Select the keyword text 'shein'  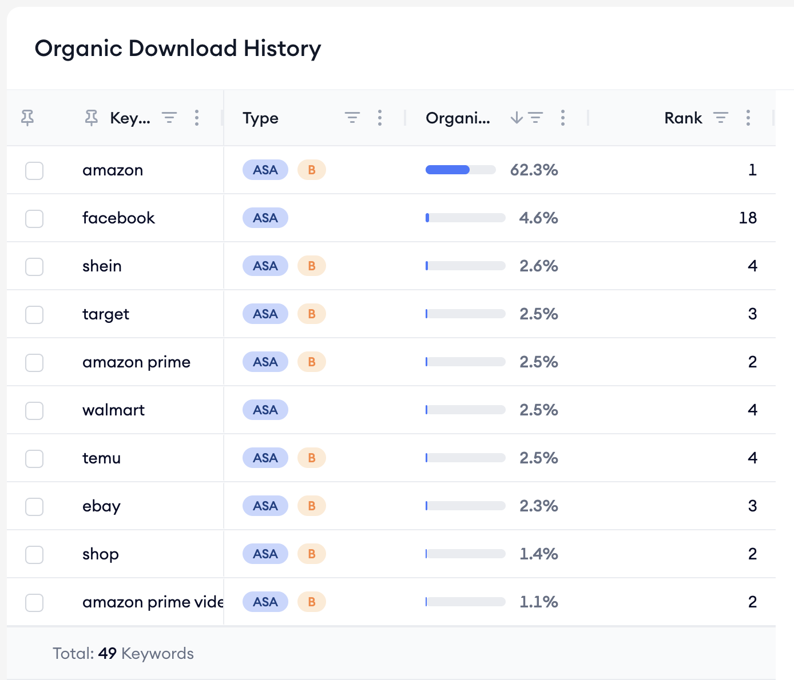[x=102, y=266]
